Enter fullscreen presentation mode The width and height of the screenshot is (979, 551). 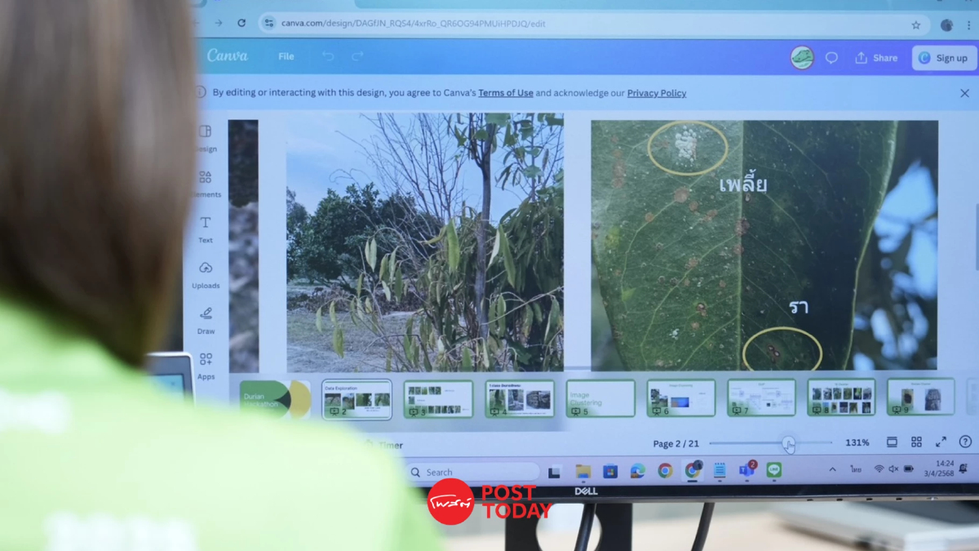point(941,442)
